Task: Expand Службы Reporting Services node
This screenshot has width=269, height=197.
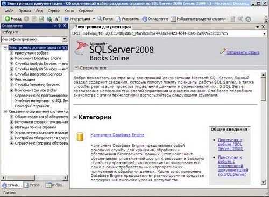Action: (x=11, y=85)
